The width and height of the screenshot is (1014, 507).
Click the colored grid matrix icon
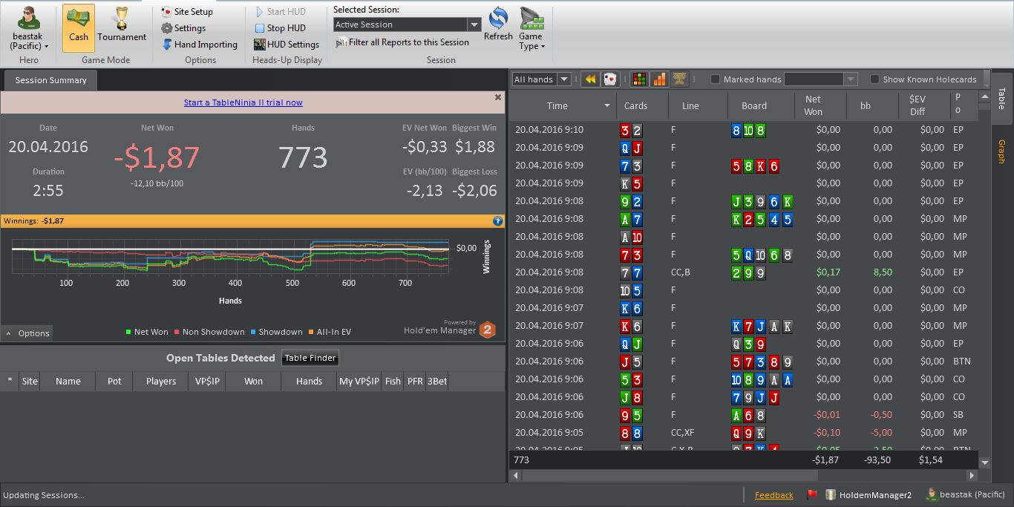(x=638, y=79)
